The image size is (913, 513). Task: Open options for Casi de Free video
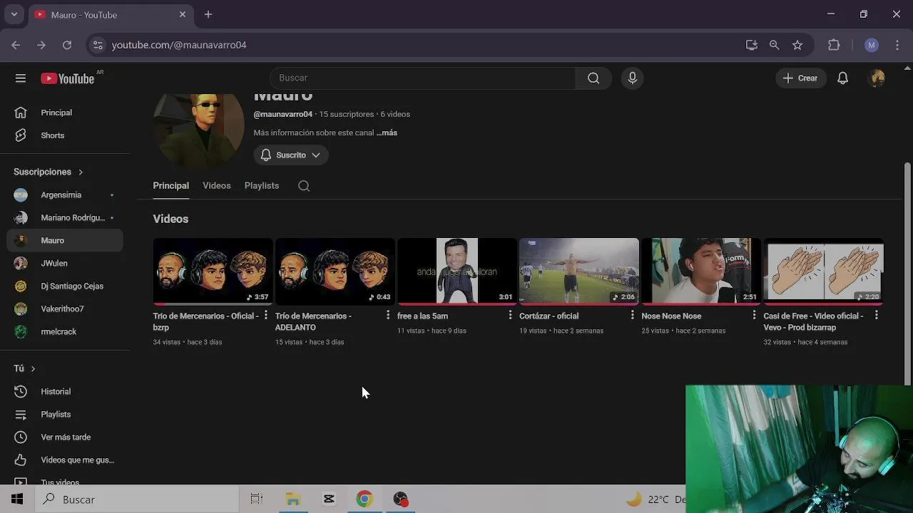876,315
